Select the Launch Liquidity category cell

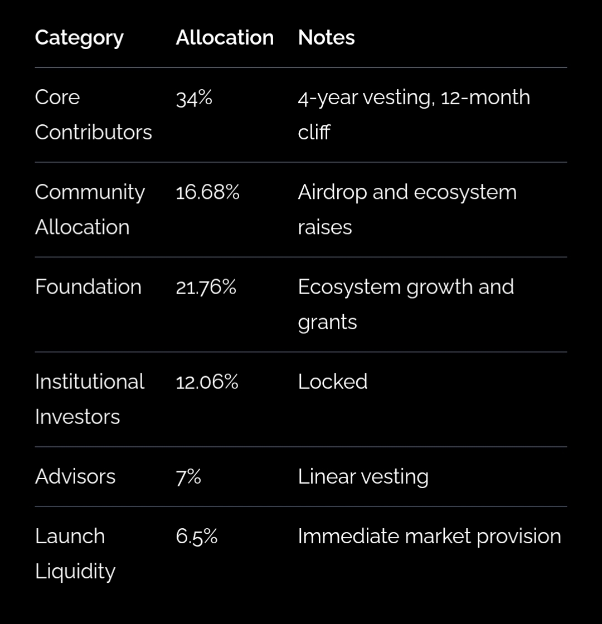pos(75,553)
